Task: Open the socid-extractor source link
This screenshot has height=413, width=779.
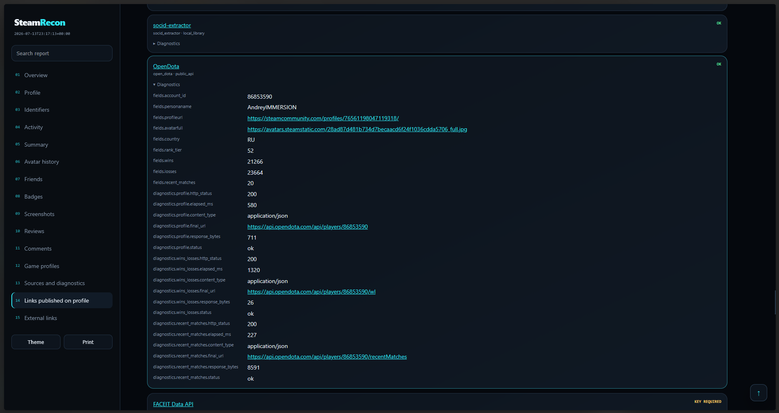Action: point(172,25)
